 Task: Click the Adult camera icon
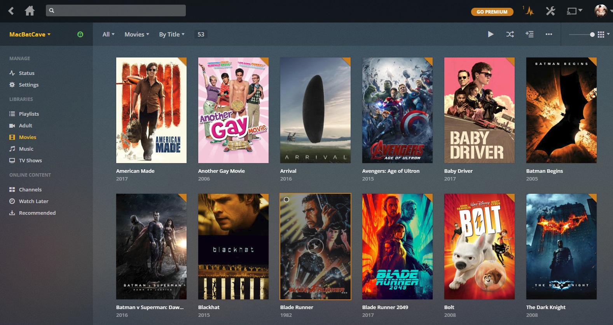[12, 125]
